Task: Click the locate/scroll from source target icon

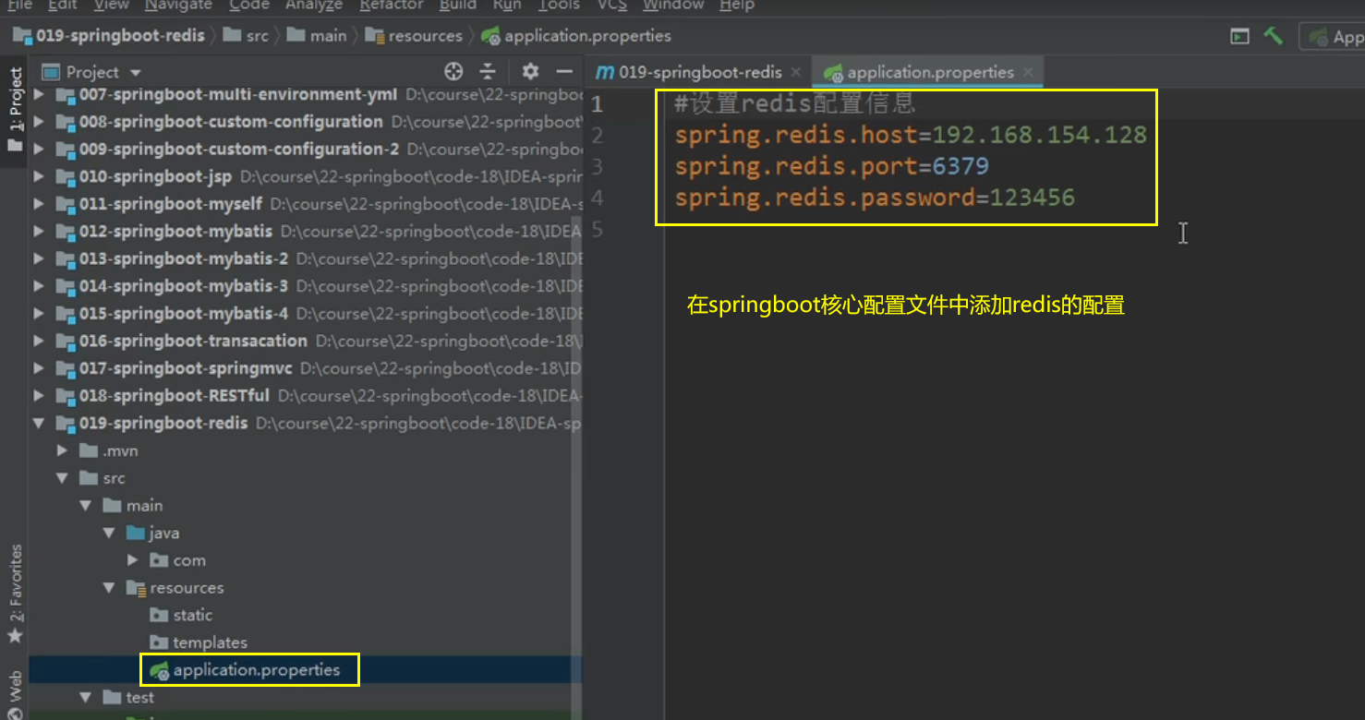Action: click(453, 71)
